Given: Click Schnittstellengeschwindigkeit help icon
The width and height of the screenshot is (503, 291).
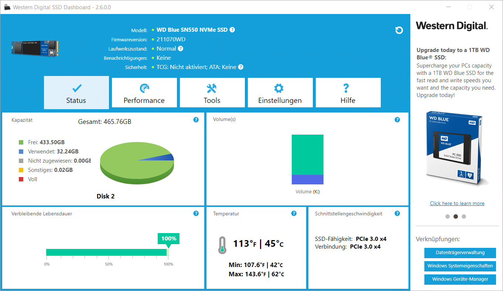Looking at the screenshot, I should click(x=397, y=213).
